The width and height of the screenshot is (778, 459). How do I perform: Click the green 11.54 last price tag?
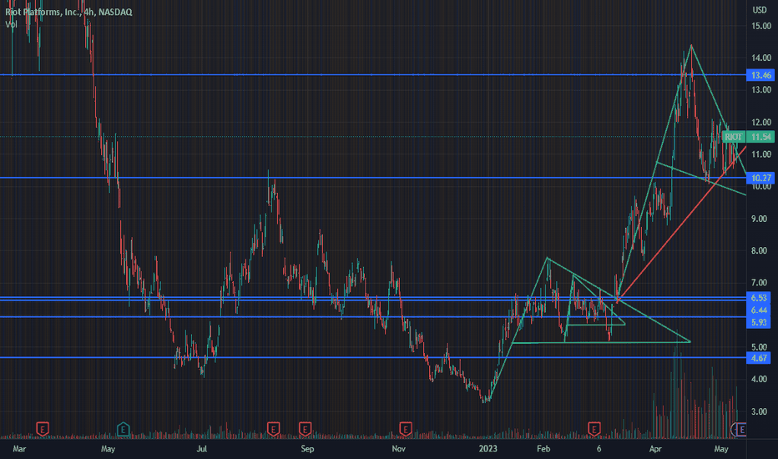click(760, 137)
